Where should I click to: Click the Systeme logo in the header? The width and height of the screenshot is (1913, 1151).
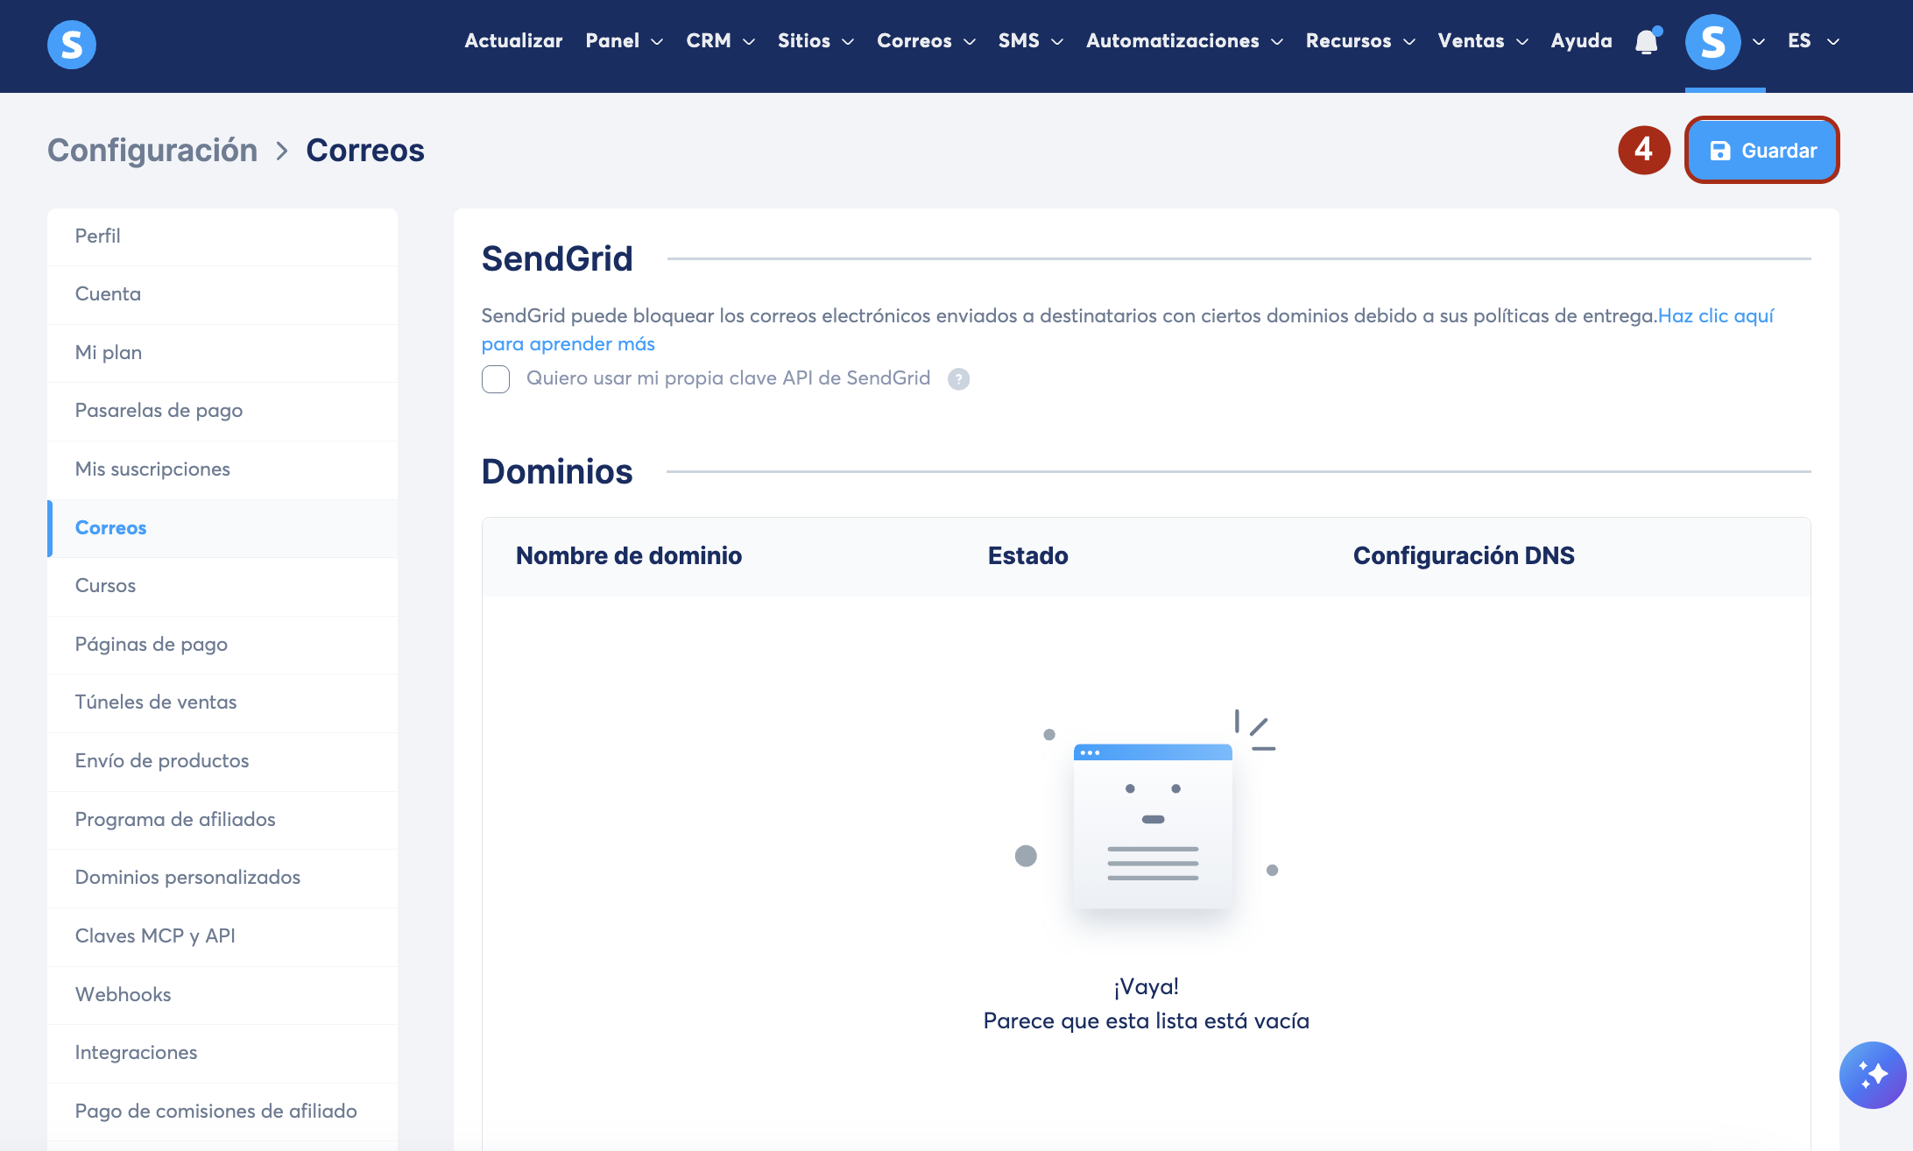pyautogui.click(x=72, y=44)
